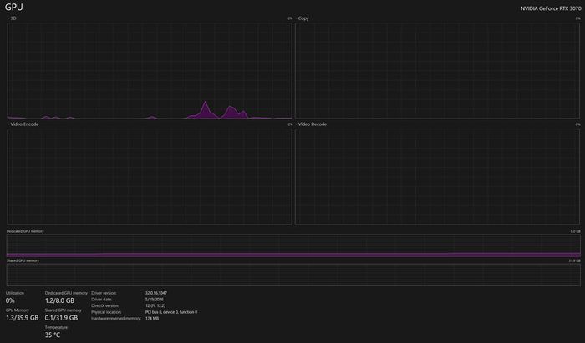
Task: Open the Copy engine dropdown
Action: click(x=302, y=18)
